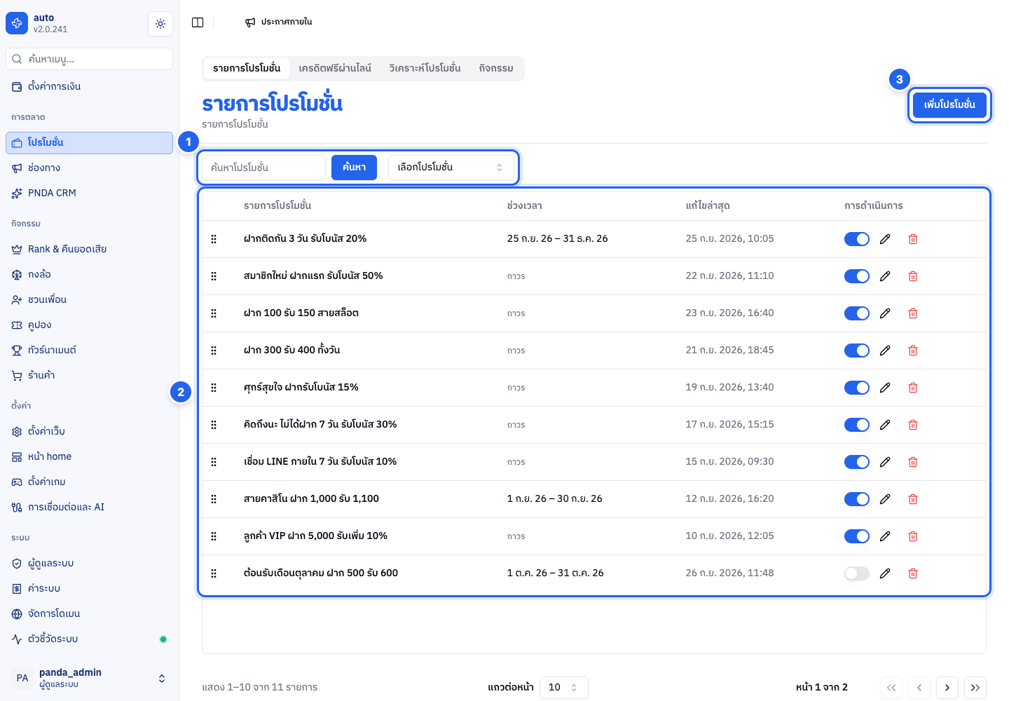
Task: Delete the ลูกค้า VIP ฝาก 5,000 promotion
Action: pyautogui.click(x=913, y=536)
